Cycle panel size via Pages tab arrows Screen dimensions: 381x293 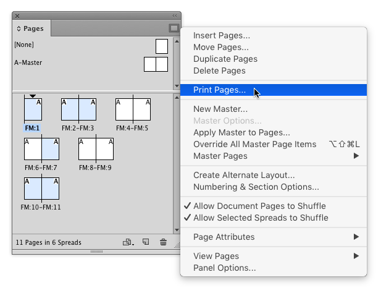(x=19, y=28)
